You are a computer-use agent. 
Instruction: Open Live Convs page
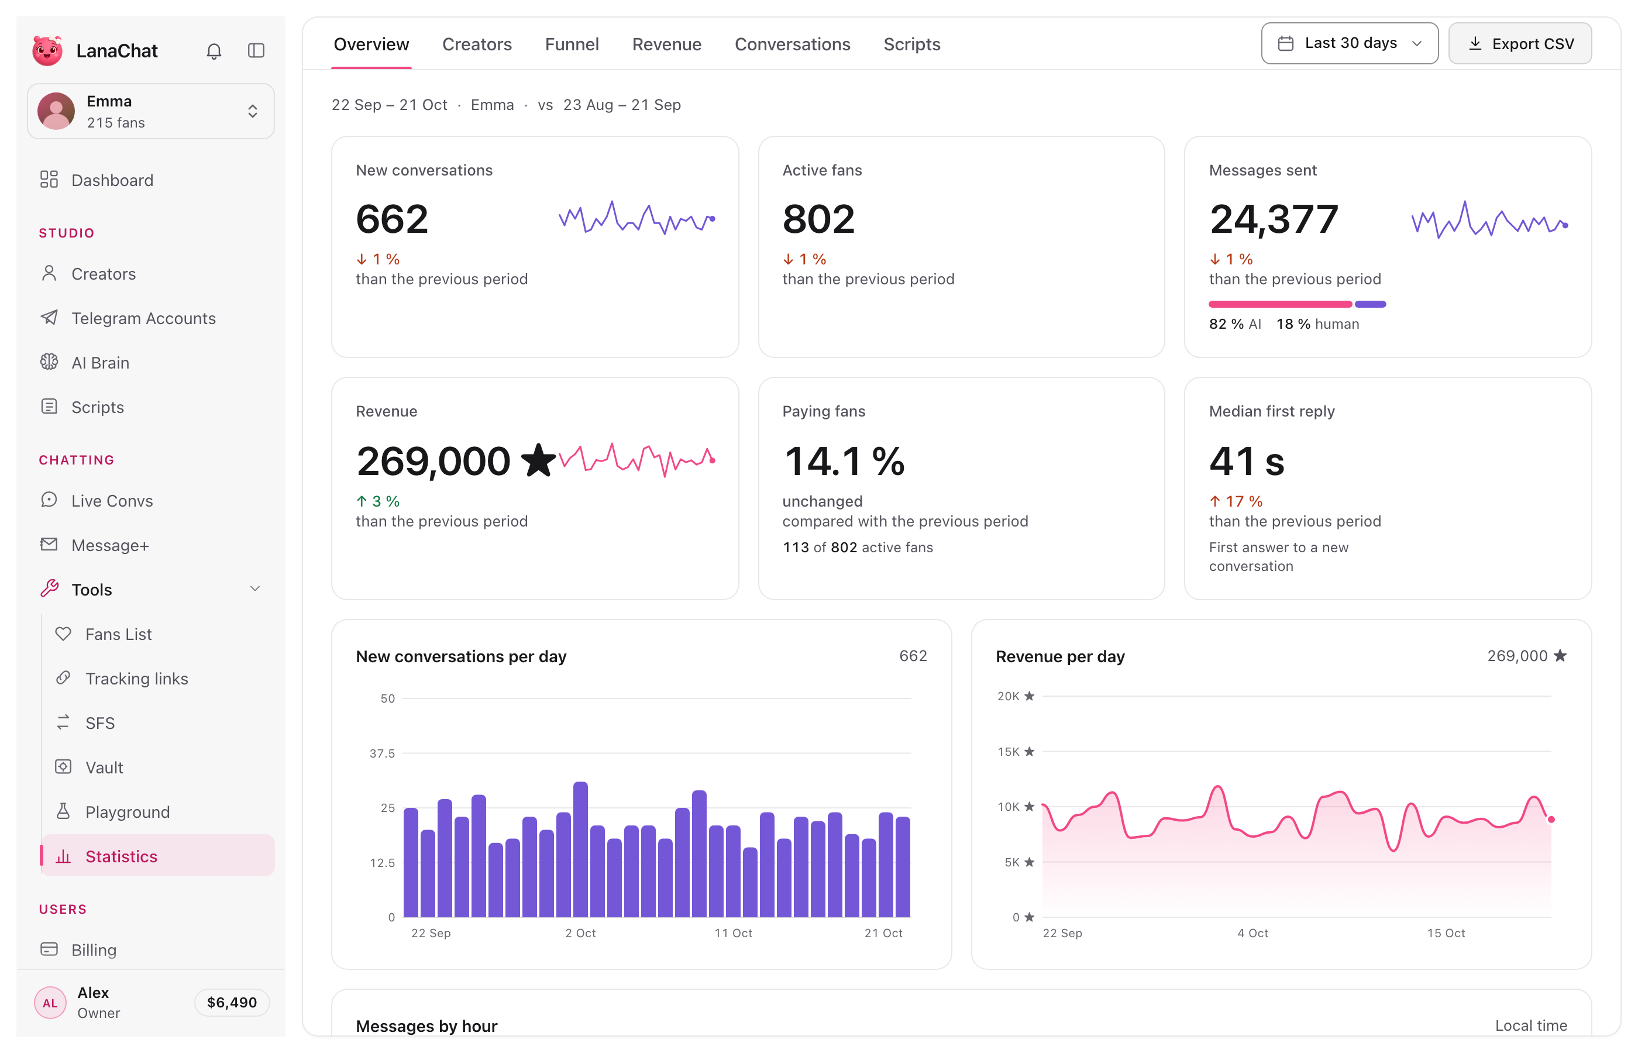(150, 501)
